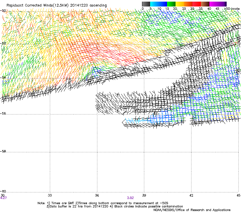
Task: Click the 'Rapidscat Corrected Winds(12.5KM)' title text
Action: [37, 5]
